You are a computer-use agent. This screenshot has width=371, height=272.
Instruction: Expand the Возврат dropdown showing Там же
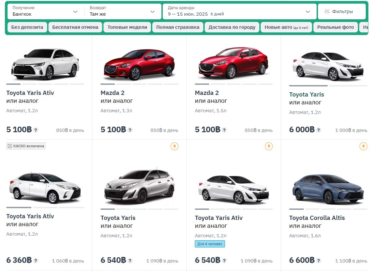122,11
